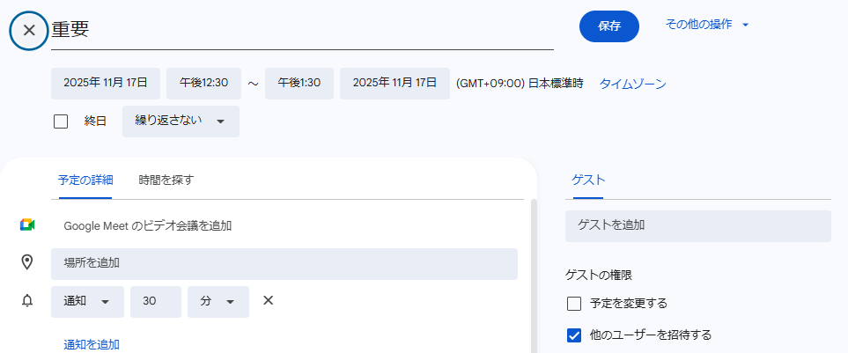Click the notification bell icon

[27, 301]
